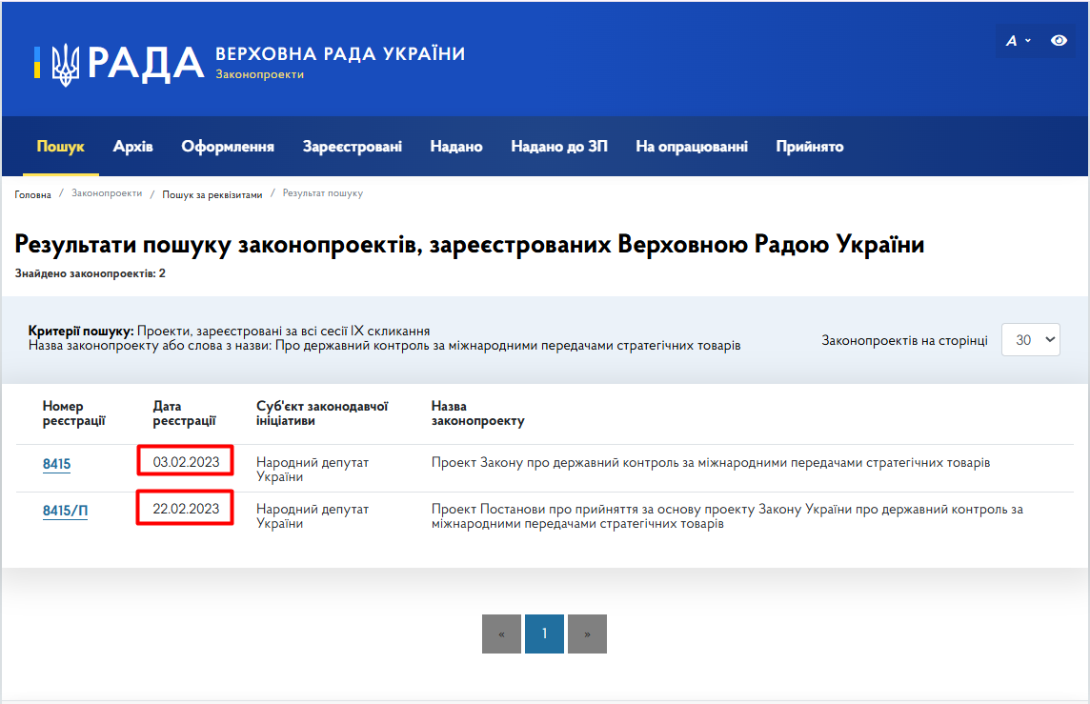This screenshot has width=1090, height=704.
Task: Click the 'Результати пошуку законопроектів' page heading
Action: tap(469, 245)
